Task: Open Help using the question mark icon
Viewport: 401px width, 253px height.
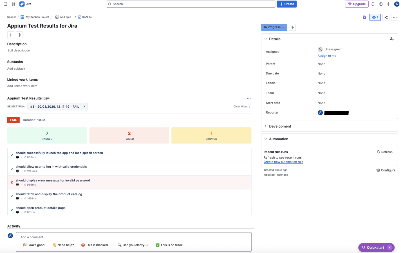Action: [x=380, y=4]
